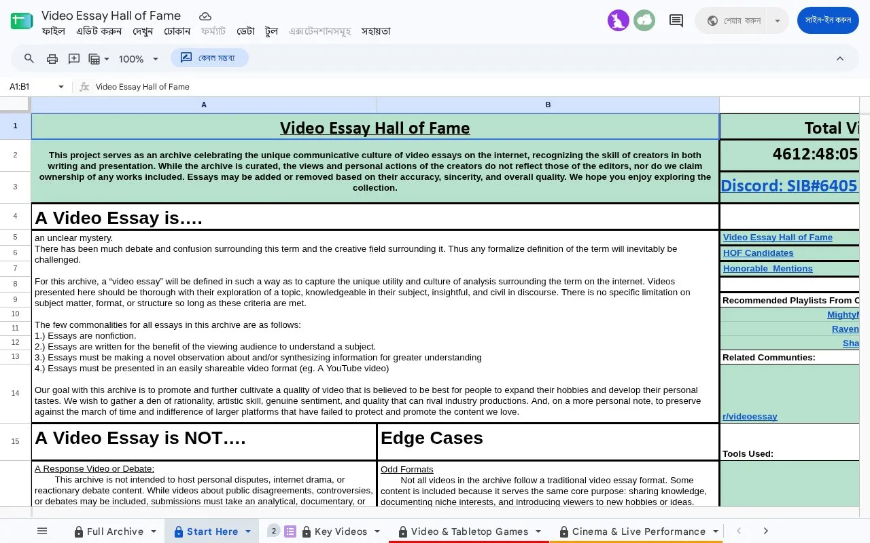Click the add comment icon
This screenshot has height=543, width=870.
74,58
